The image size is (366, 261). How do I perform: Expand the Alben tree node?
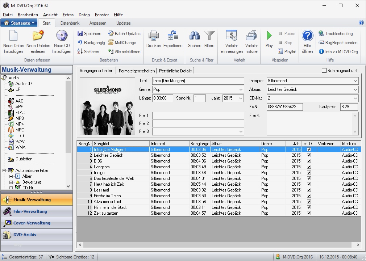pyautogui.click(x=11, y=176)
